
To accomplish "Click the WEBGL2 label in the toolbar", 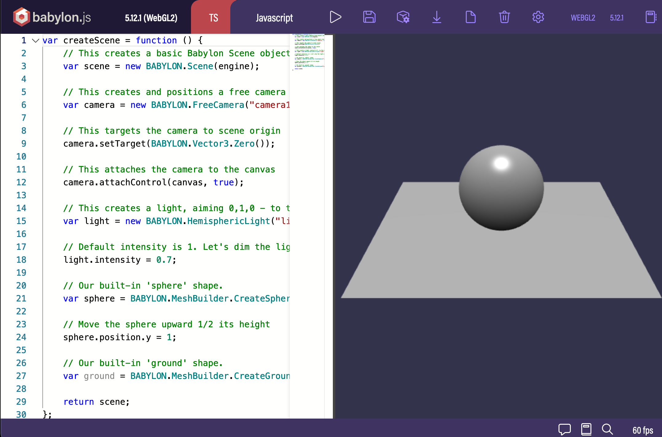I will click(x=582, y=18).
